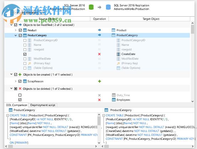Collapse the right CREATE TABLE code block

click(103, 116)
